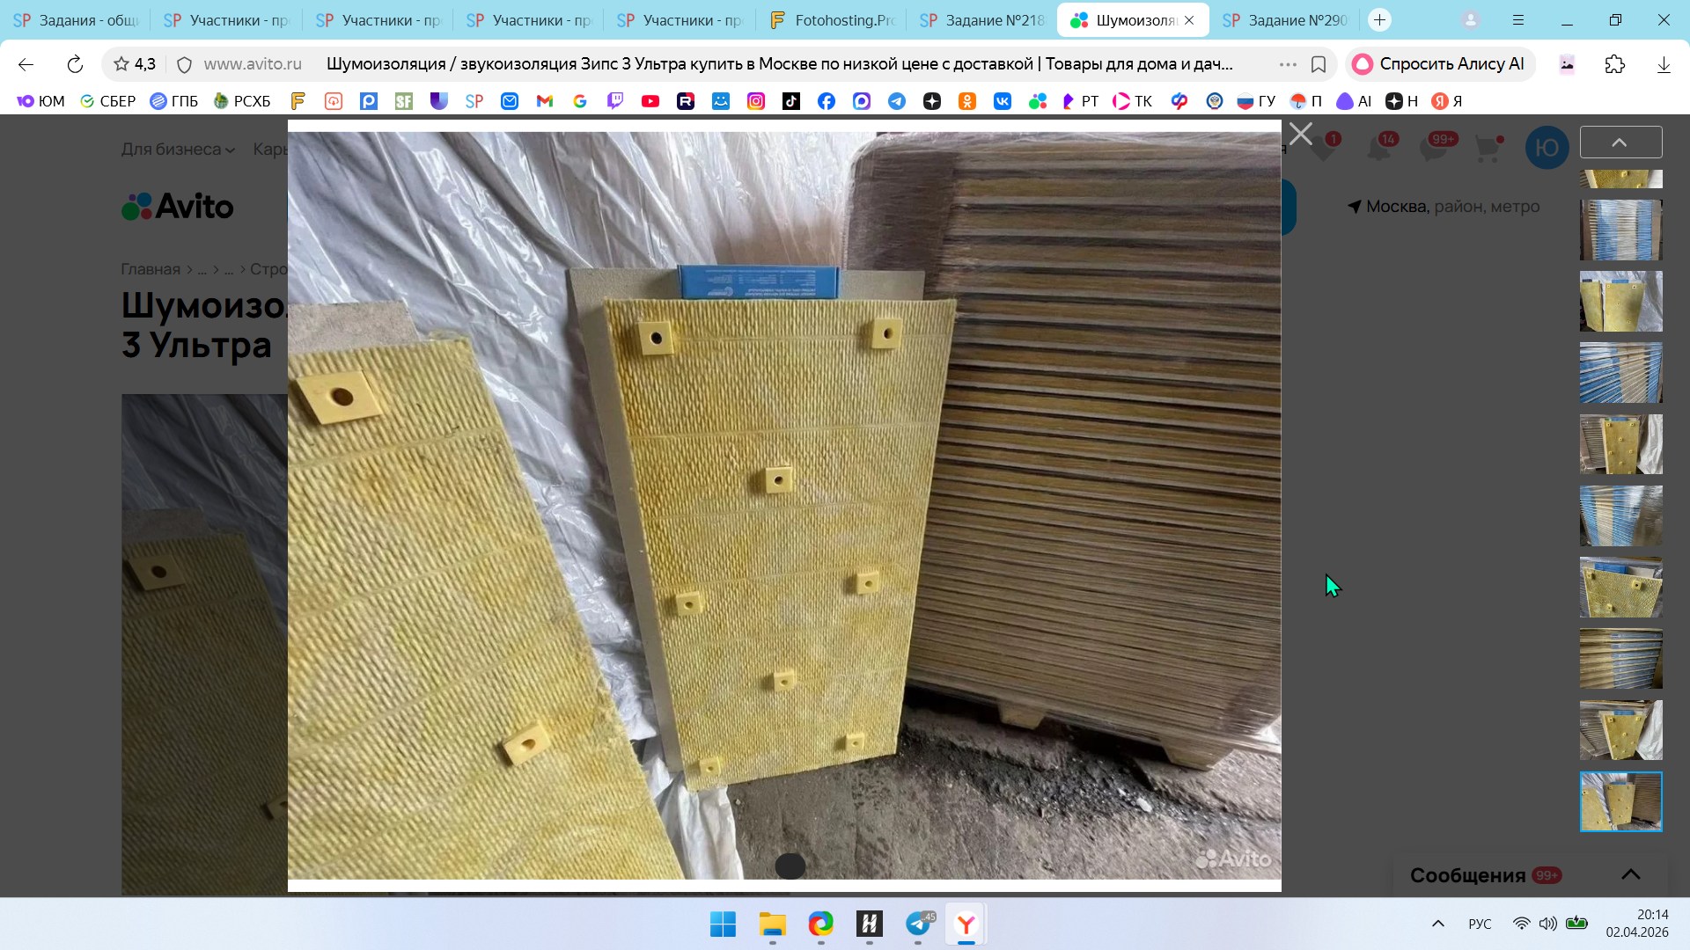Viewport: 1690px width, 950px height.
Task: Open Telegram from the taskbar
Action: pyautogui.click(x=918, y=924)
